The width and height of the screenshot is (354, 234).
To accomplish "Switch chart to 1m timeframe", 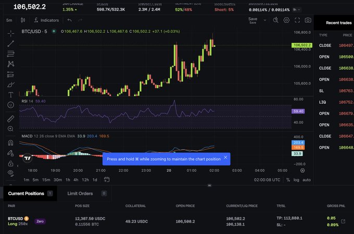I will 27,180.
